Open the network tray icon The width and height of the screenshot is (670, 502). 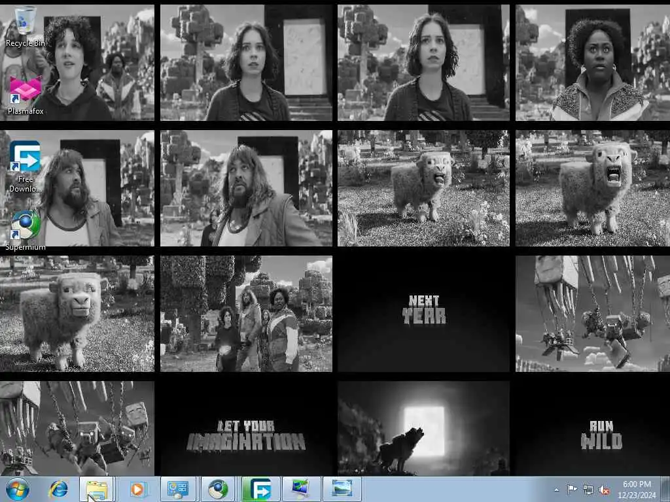coord(588,490)
